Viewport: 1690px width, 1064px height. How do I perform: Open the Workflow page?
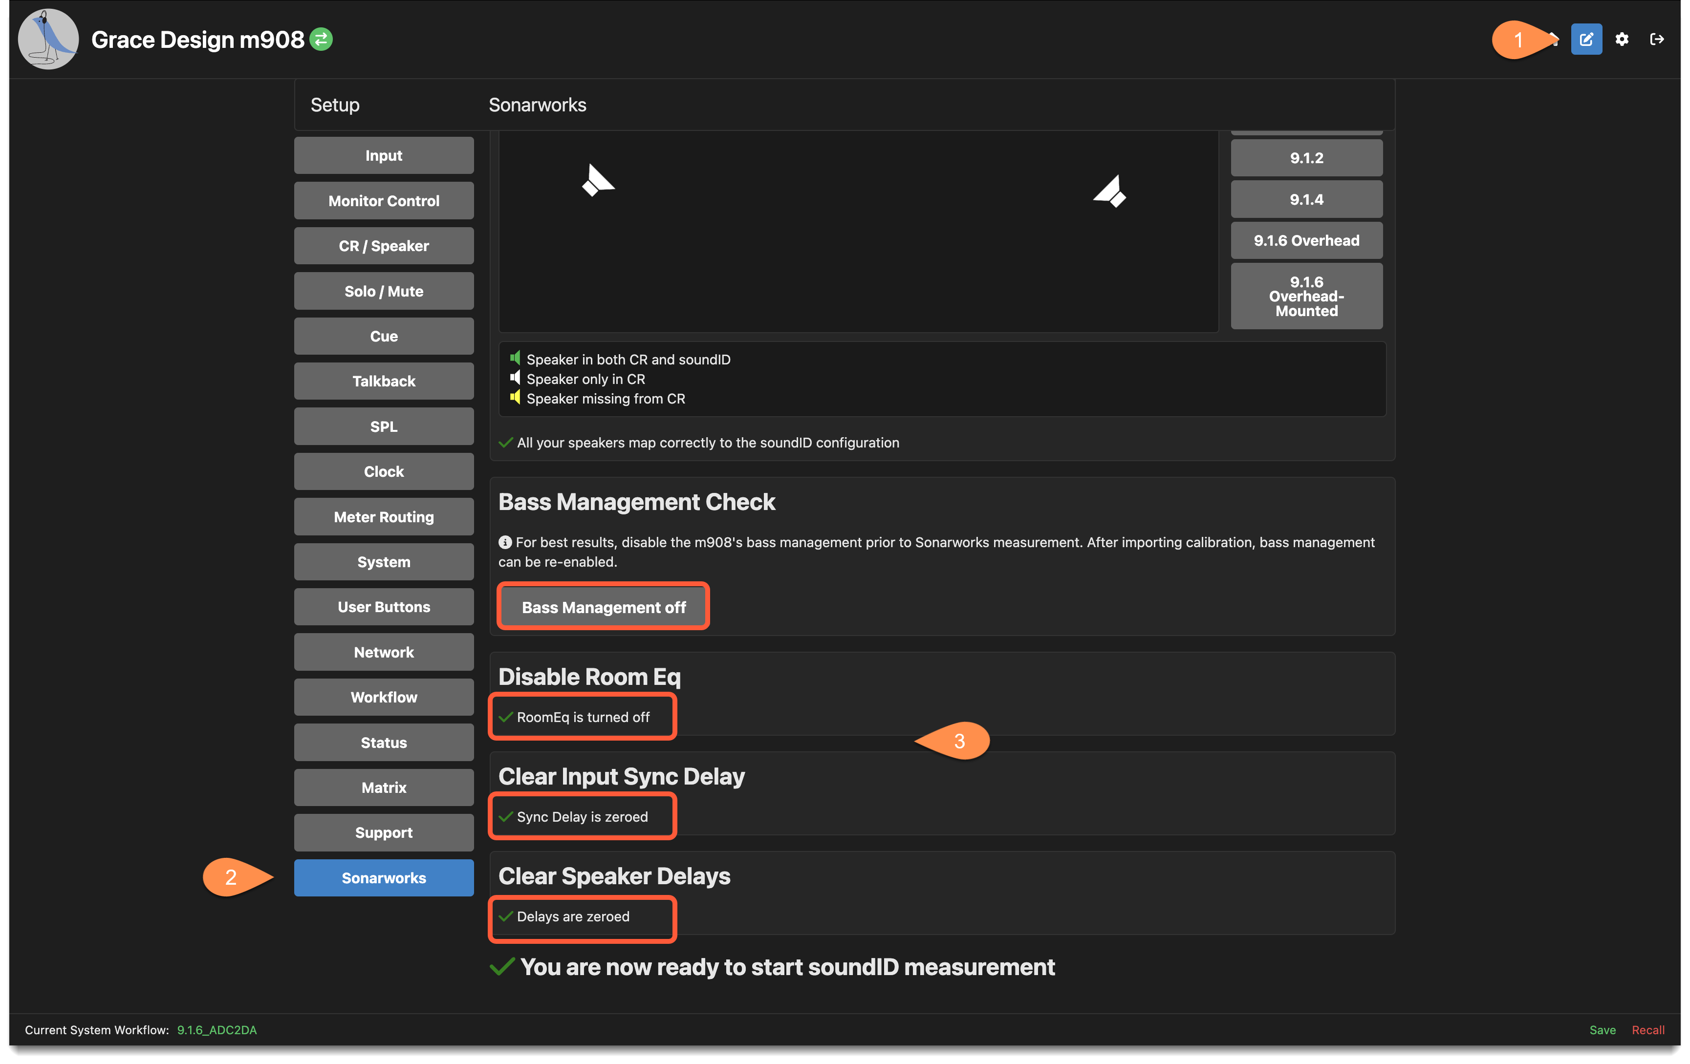pyautogui.click(x=384, y=697)
